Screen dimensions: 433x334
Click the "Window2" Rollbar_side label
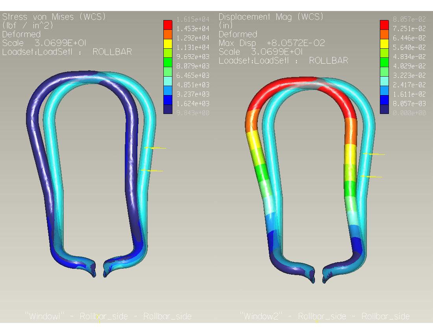tap(325, 316)
